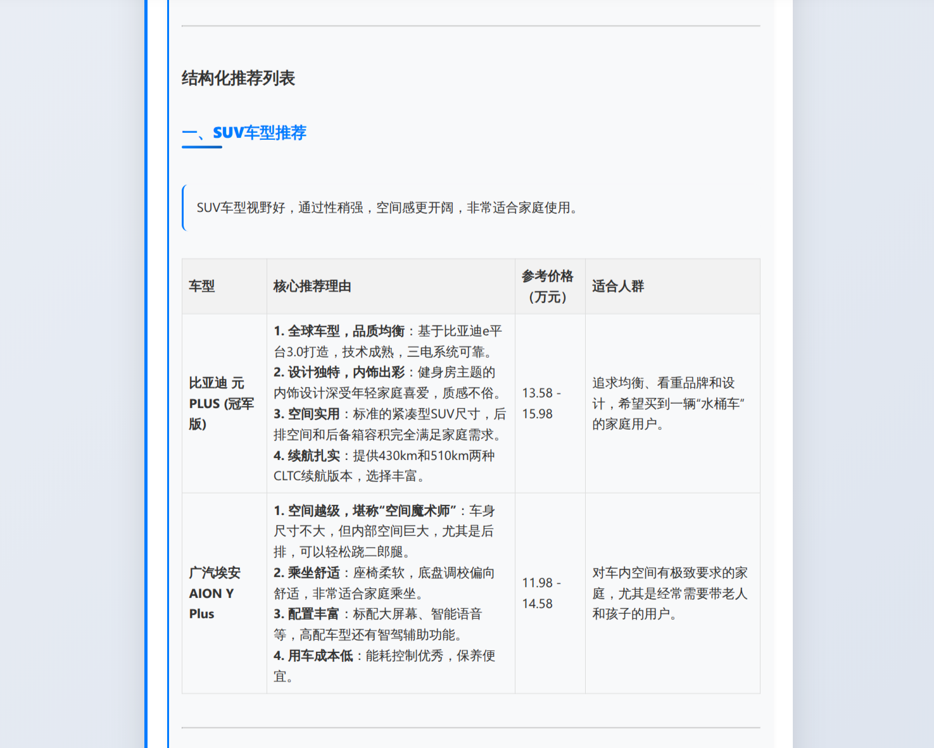This screenshot has width=934, height=748.
Task: Click the bold text 乘坐舒适
Action: pos(313,573)
